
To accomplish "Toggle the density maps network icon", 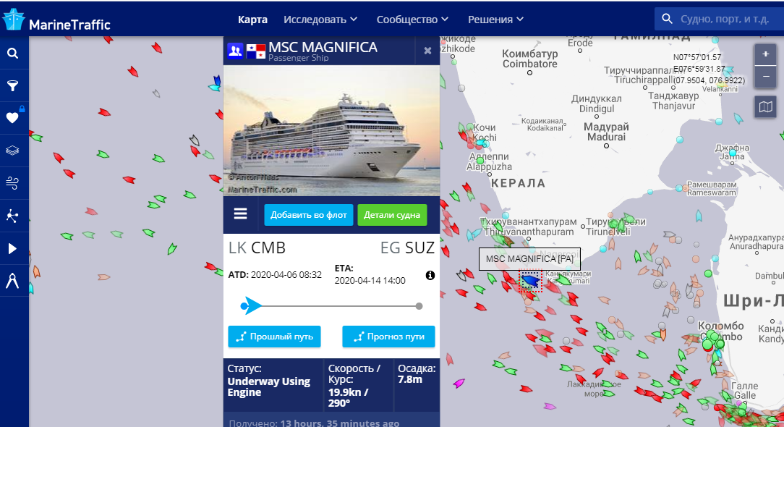I will (12, 216).
